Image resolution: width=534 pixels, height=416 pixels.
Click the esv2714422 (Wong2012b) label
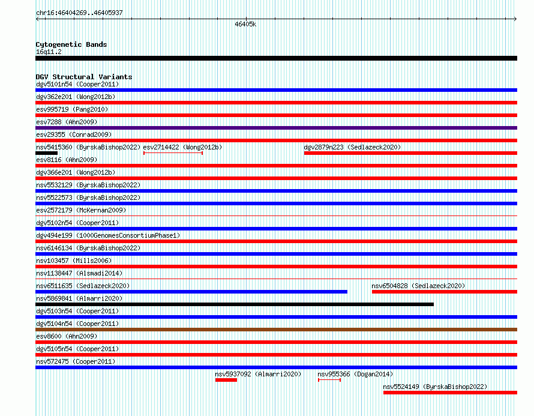tap(182, 147)
